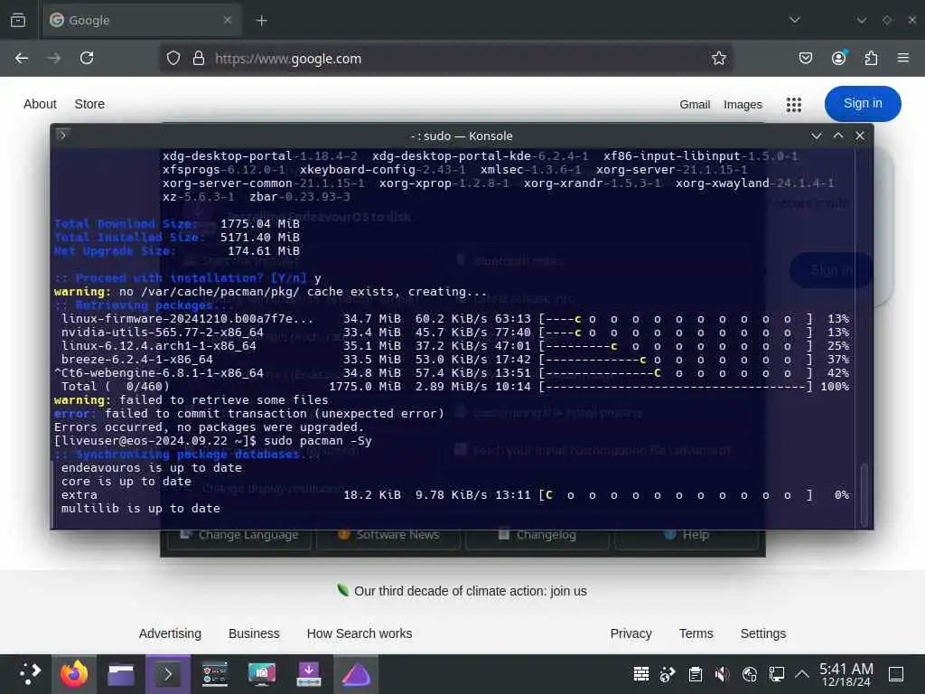Open the Google Store link
This screenshot has height=694, width=925.
89,104
